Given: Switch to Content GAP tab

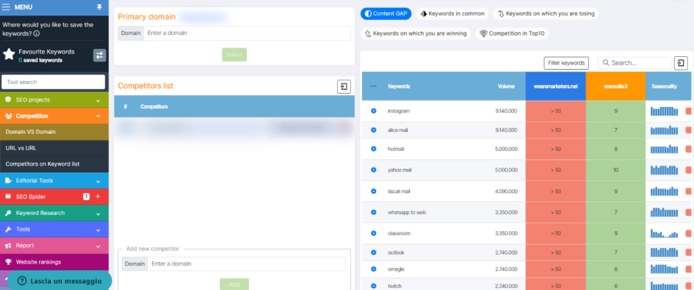Looking at the screenshot, I should pyautogui.click(x=386, y=14).
